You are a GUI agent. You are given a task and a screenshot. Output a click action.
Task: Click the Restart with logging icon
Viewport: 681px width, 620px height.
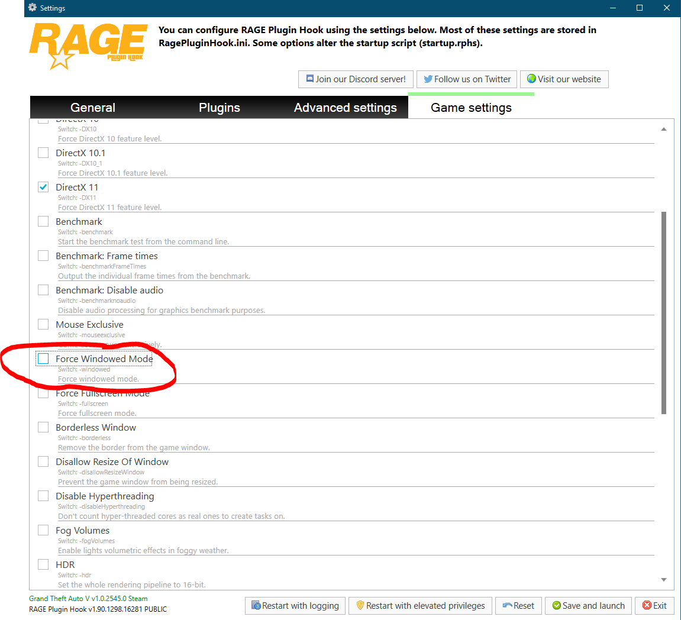click(x=256, y=605)
